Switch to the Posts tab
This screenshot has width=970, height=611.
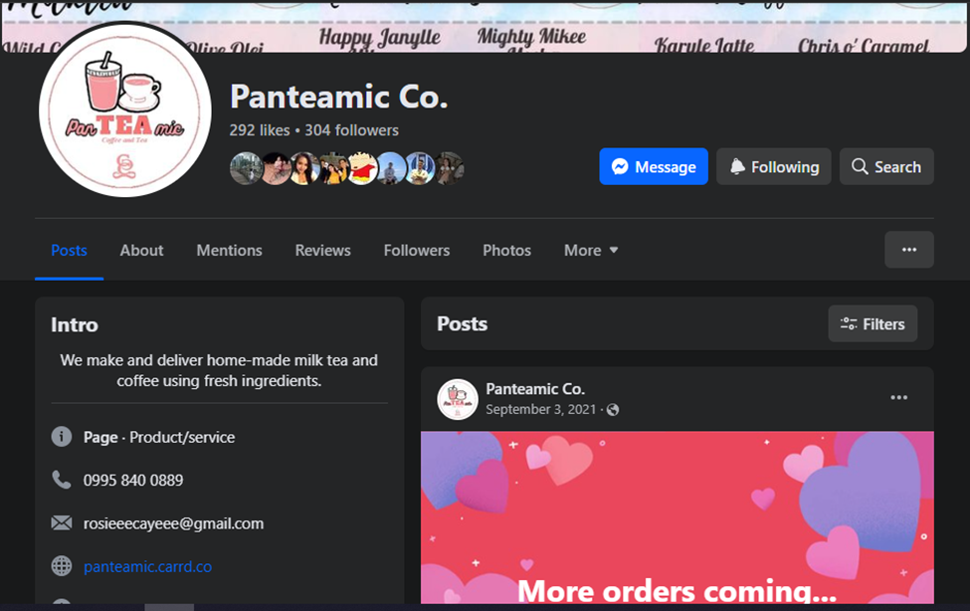[x=69, y=250]
